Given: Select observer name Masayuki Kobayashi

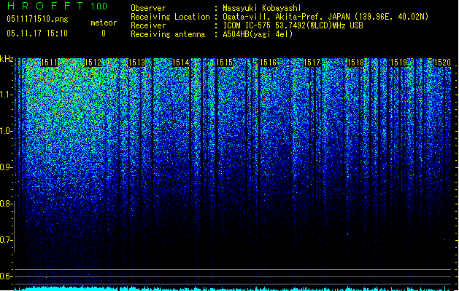Looking at the screenshot, I should coord(262,8).
